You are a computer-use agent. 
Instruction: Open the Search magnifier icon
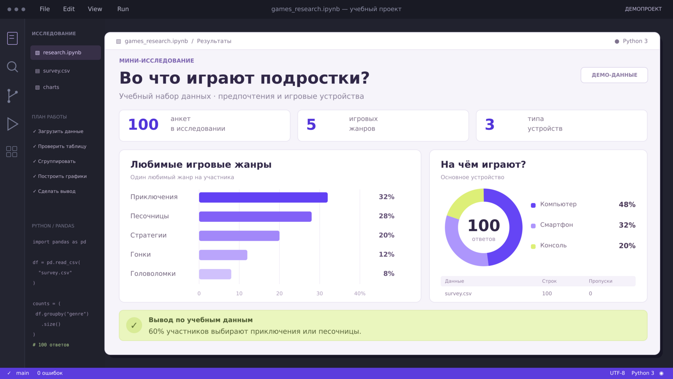pos(12,67)
